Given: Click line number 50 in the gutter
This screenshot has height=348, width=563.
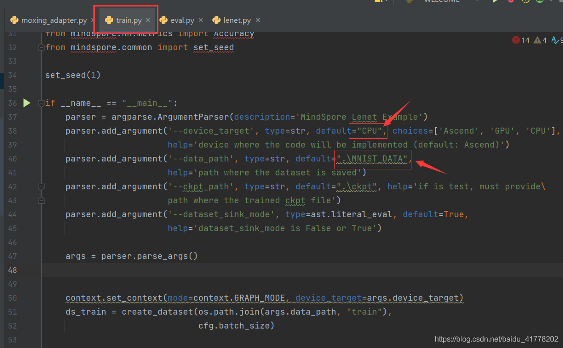Looking at the screenshot, I should click(x=13, y=297).
